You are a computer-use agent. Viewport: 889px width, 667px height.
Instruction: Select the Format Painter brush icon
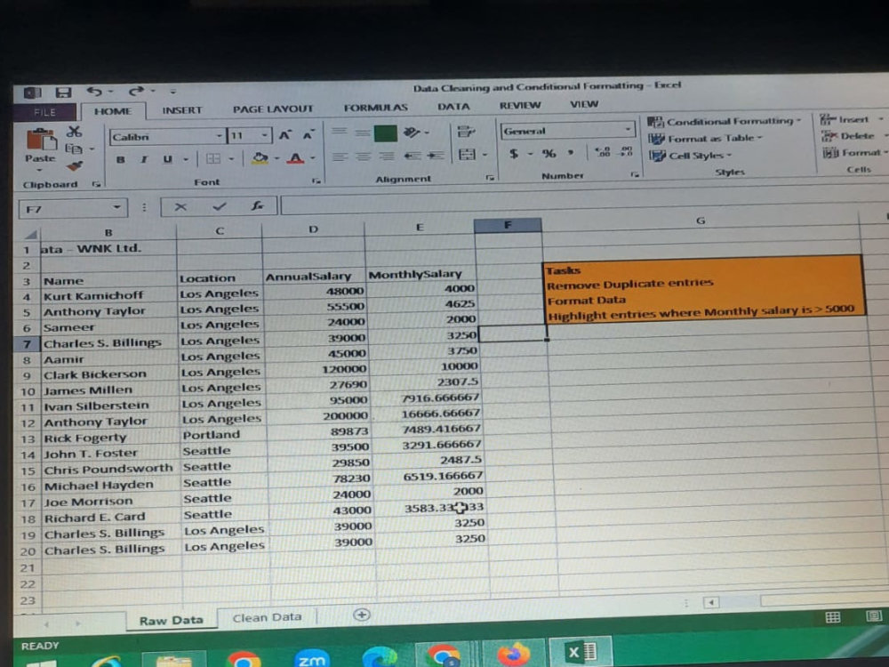[74, 165]
